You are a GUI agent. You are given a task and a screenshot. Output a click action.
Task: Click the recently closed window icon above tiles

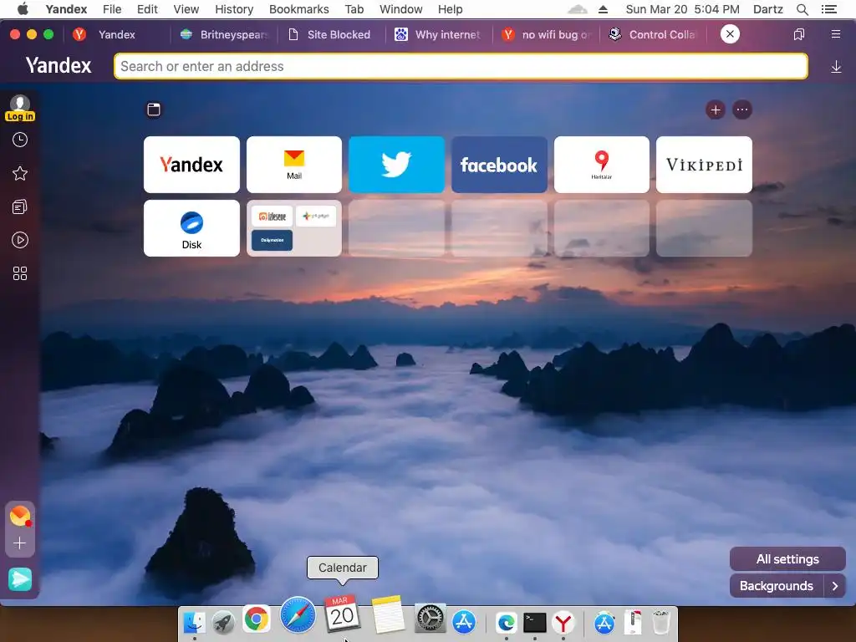pos(154,110)
